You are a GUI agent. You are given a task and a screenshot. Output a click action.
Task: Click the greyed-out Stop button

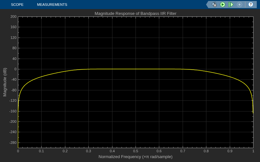coord(240,5)
